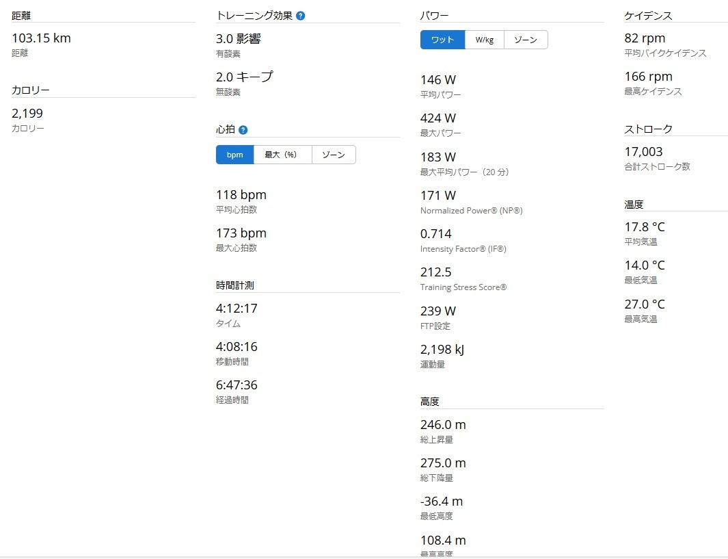Click the 118 bpm average heart rate
Viewport: 728px width, 559px height.
point(241,195)
